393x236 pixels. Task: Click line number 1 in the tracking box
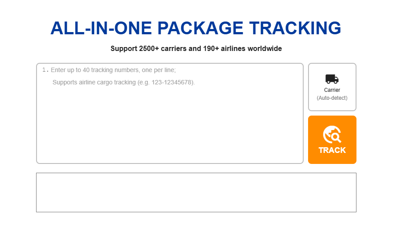[x=45, y=70]
